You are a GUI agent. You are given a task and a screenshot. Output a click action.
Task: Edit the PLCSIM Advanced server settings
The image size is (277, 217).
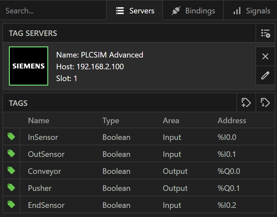point(265,75)
